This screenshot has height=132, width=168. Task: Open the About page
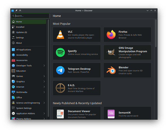click(x=28, y=43)
